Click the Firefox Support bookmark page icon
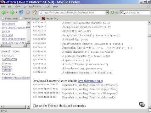Image resolution: width=151 pixels, height=113 pixels. 21,19
